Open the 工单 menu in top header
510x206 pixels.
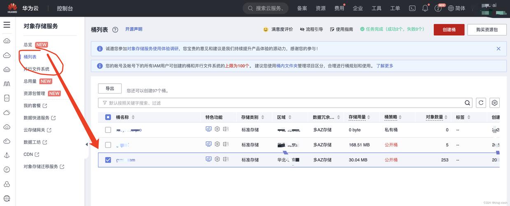click(x=395, y=8)
